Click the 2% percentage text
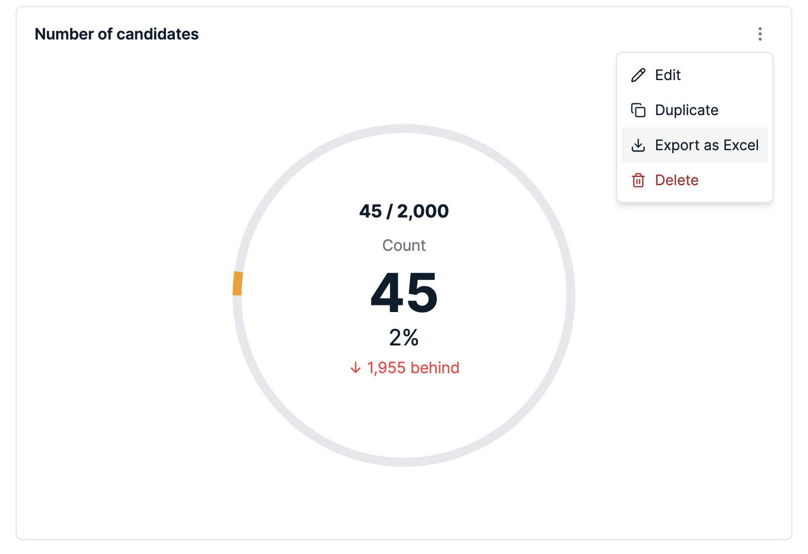808x554 pixels. pyautogui.click(x=404, y=338)
